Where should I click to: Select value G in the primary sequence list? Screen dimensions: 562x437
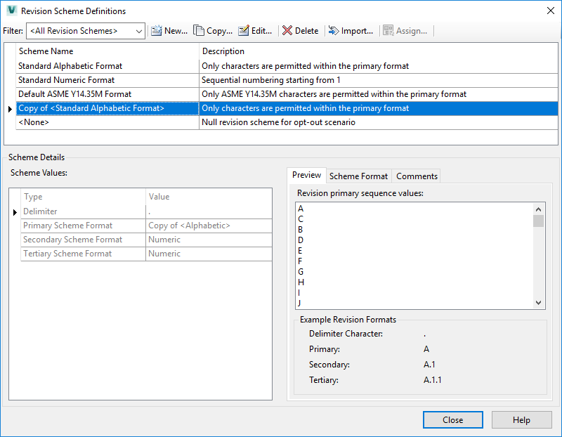click(x=301, y=272)
